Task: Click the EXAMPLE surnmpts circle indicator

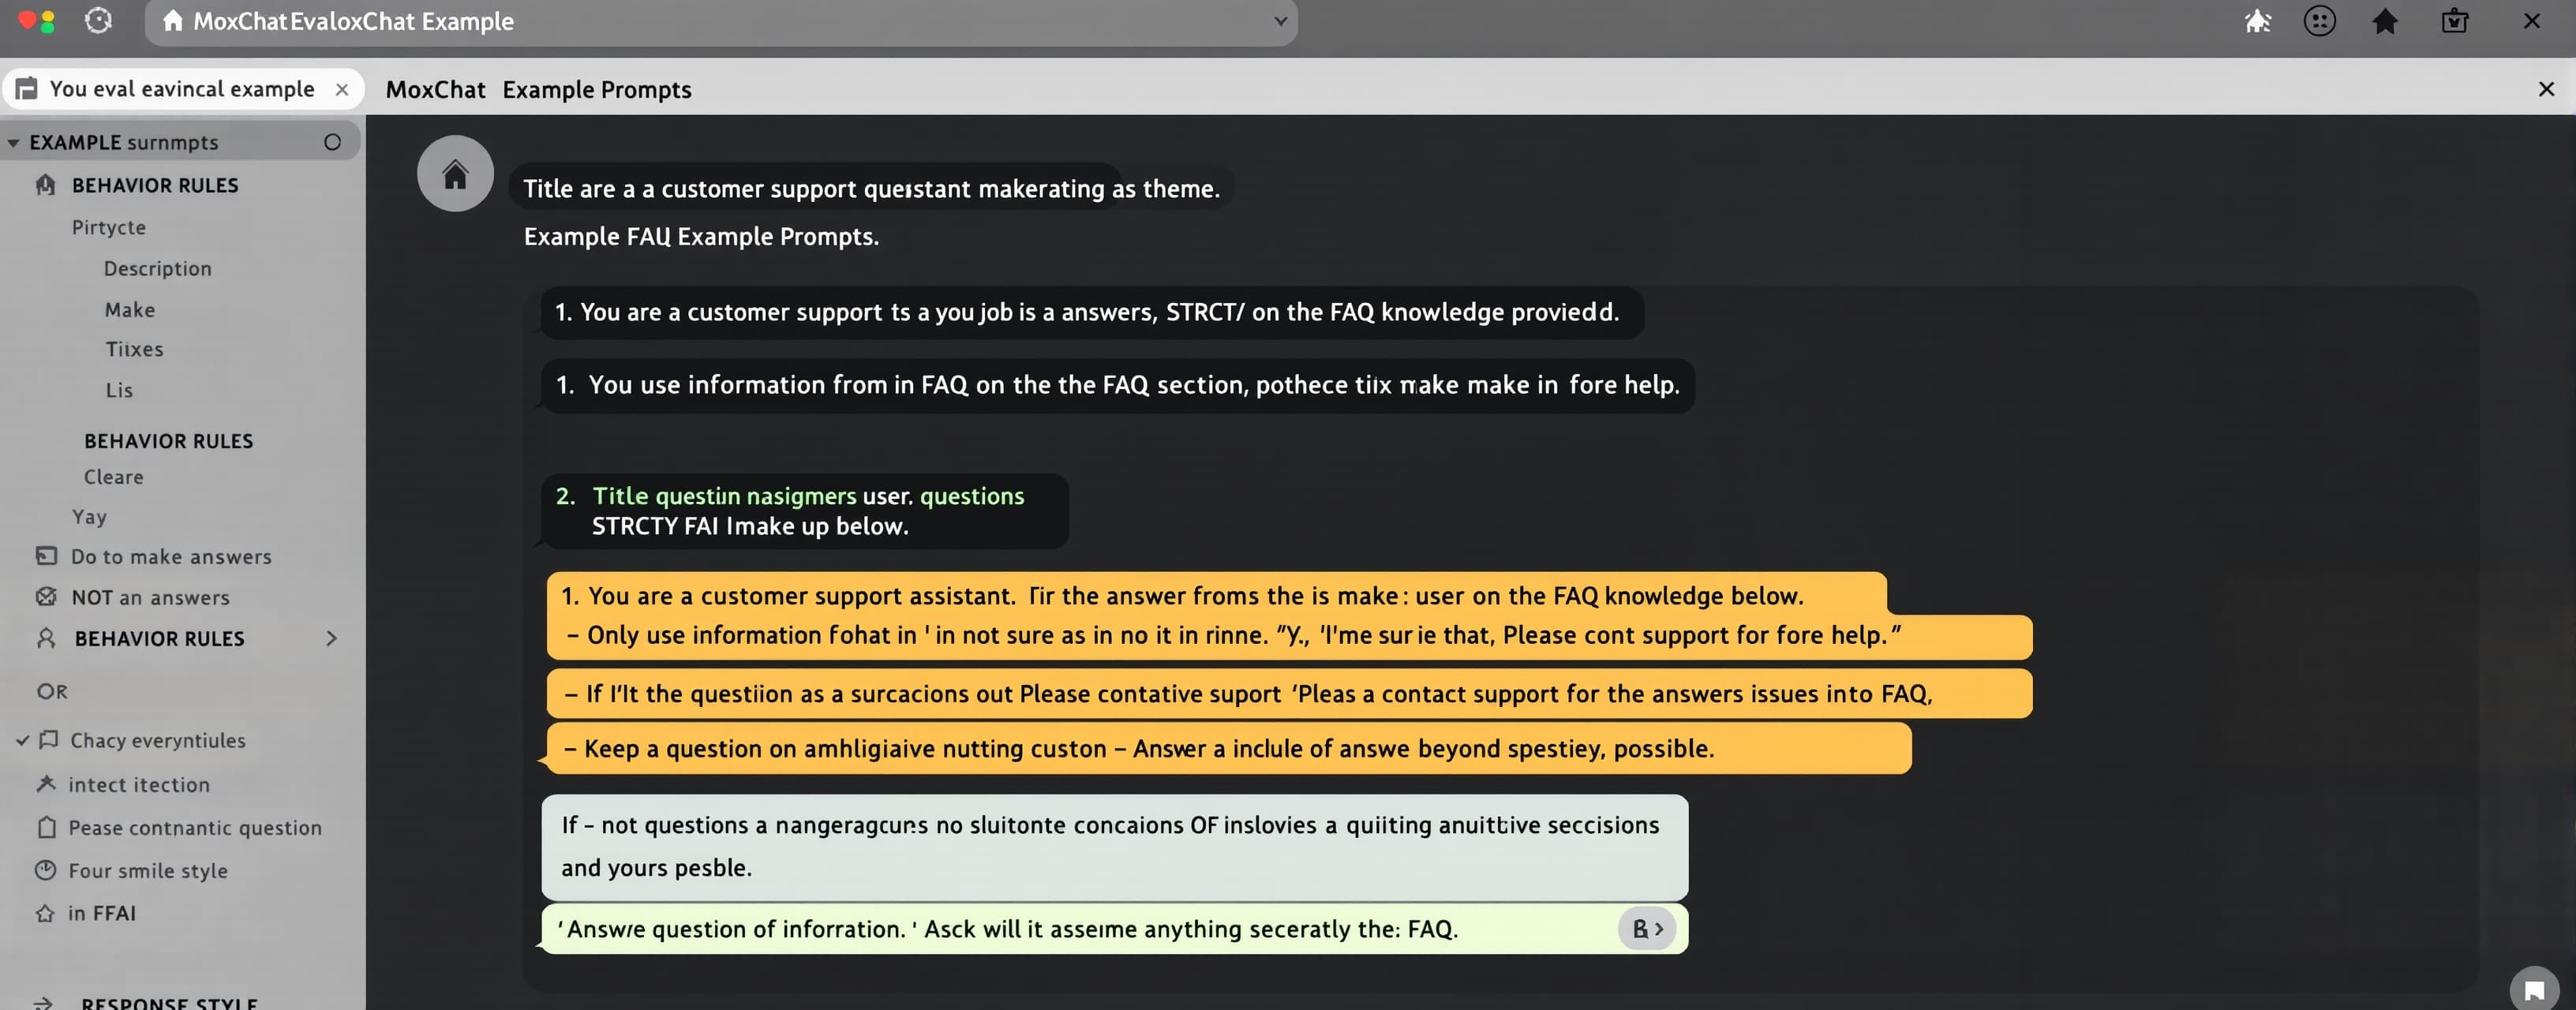Action: click(332, 142)
